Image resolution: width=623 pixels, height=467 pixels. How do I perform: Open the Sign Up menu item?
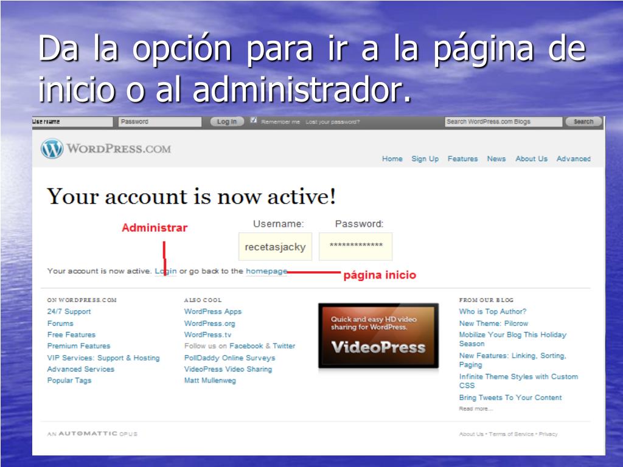(x=425, y=159)
